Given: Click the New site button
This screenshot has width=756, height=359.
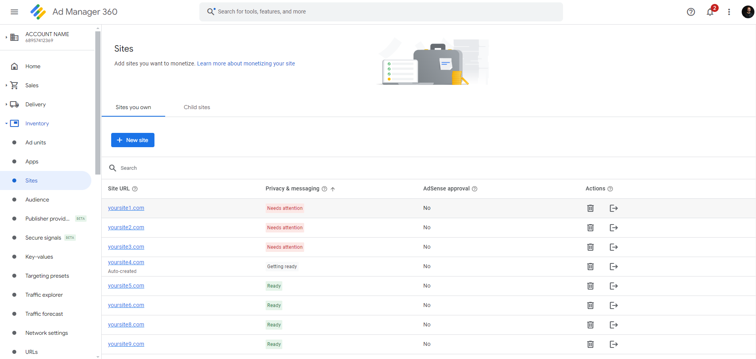Looking at the screenshot, I should tap(133, 140).
